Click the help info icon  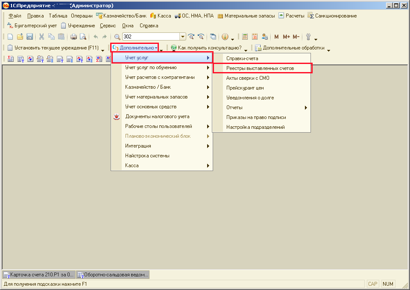(225, 37)
